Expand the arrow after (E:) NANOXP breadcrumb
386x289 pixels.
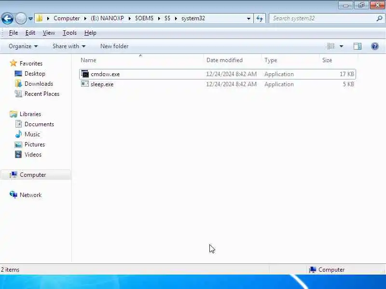(129, 18)
